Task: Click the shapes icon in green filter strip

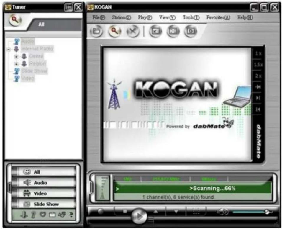Action: [62, 215]
